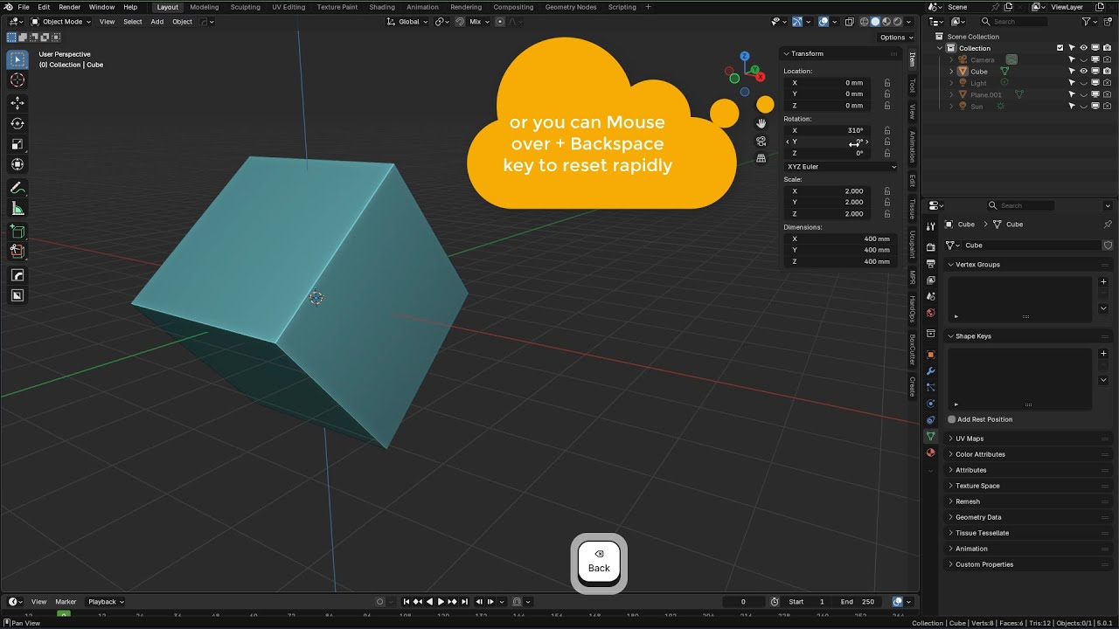Open the Object Mode dropdown
This screenshot has width=1119, height=629.
pyautogui.click(x=61, y=21)
